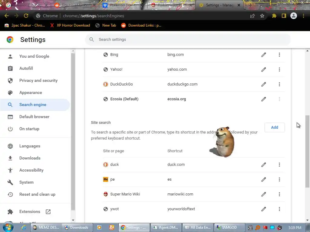Screen dimensions: 310x232
Task: Open Default browser settings
Action: [35, 117]
